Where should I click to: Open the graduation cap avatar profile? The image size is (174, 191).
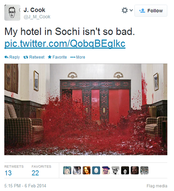pos(106,170)
